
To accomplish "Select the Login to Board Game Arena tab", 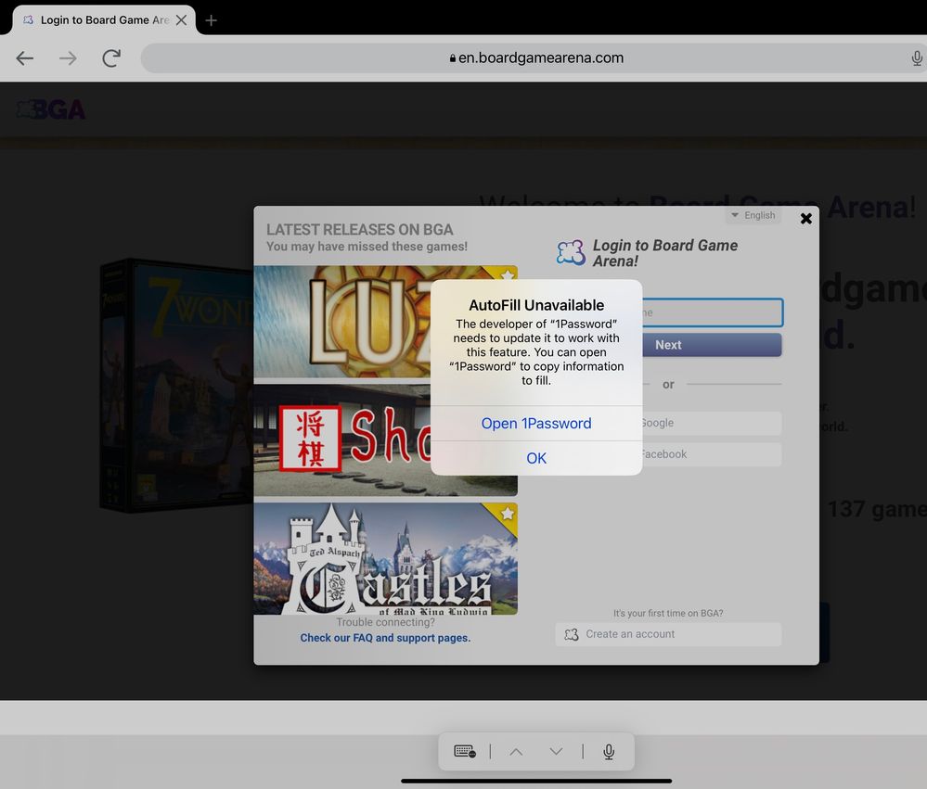I will pyautogui.click(x=104, y=20).
